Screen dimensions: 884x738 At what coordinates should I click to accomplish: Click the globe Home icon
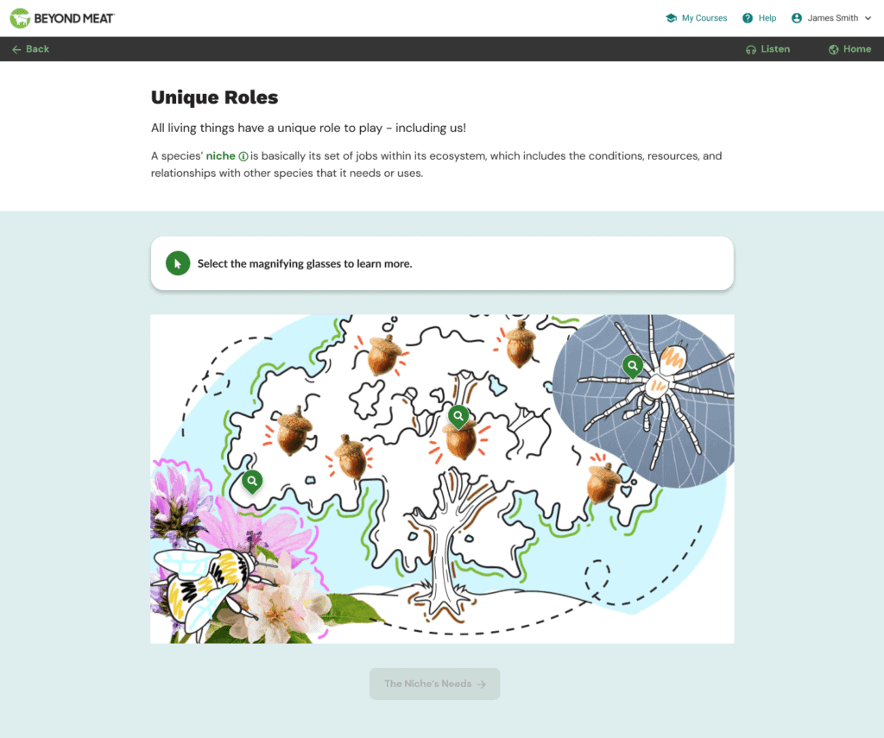pos(833,49)
